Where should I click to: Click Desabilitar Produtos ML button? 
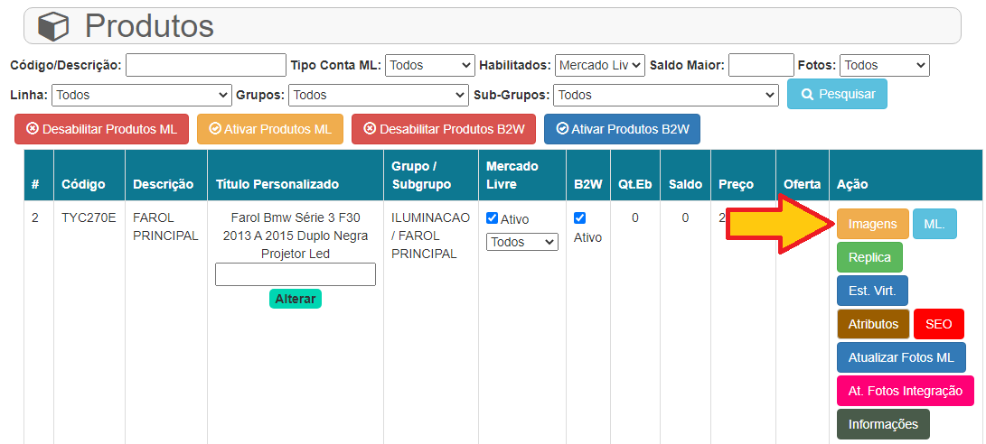(x=101, y=129)
